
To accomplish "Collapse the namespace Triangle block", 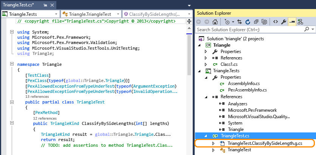I will (x=12, y=64).
